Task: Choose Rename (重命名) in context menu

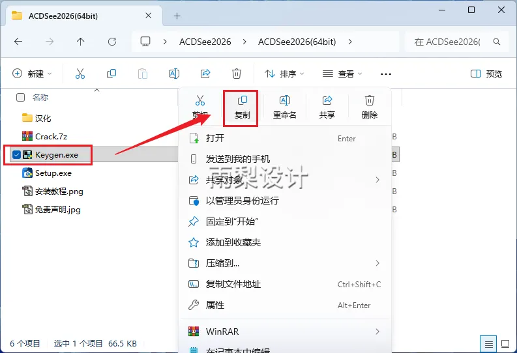Action: 284,107
